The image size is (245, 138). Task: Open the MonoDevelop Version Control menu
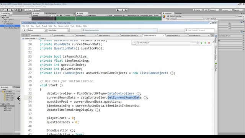point(64,26)
